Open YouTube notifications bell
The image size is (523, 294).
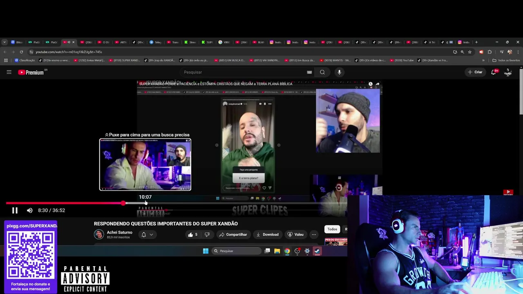(x=494, y=72)
